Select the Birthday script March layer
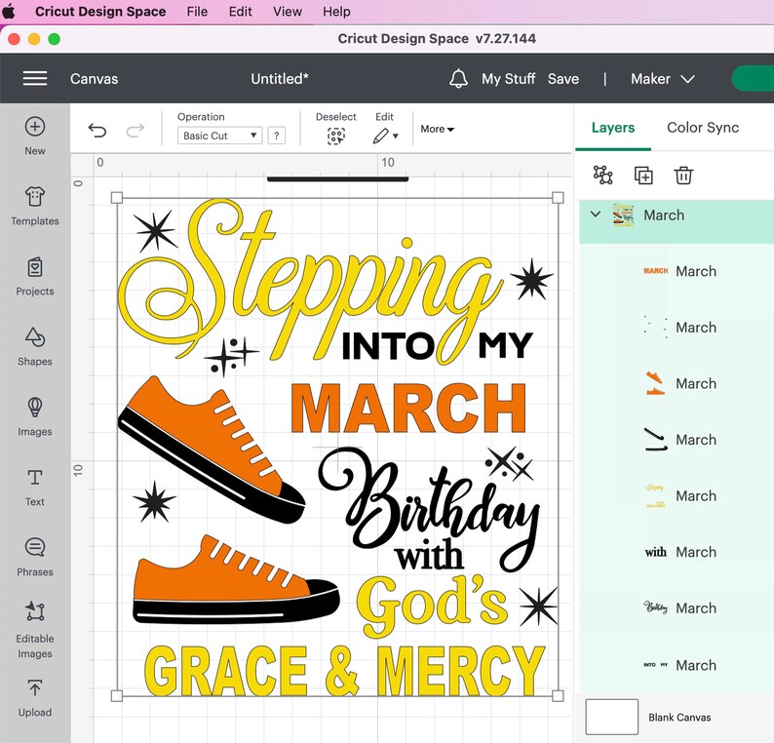 [x=677, y=608]
